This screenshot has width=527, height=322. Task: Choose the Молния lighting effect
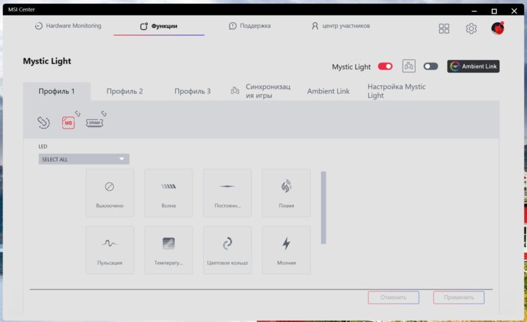pos(286,250)
